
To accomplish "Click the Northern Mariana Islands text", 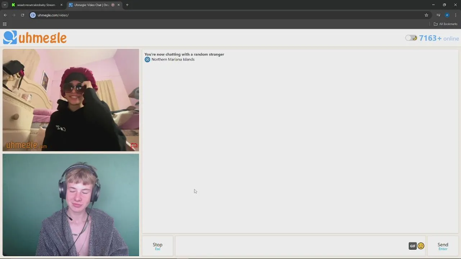I will pyautogui.click(x=173, y=59).
